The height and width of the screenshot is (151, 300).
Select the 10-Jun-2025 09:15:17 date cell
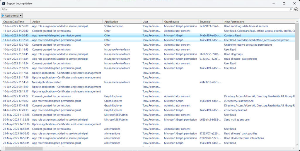click(x=16, y=92)
